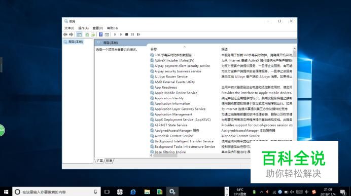Sort by the 描述 column header
The image size is (351, 196).
tap(225, 49)
